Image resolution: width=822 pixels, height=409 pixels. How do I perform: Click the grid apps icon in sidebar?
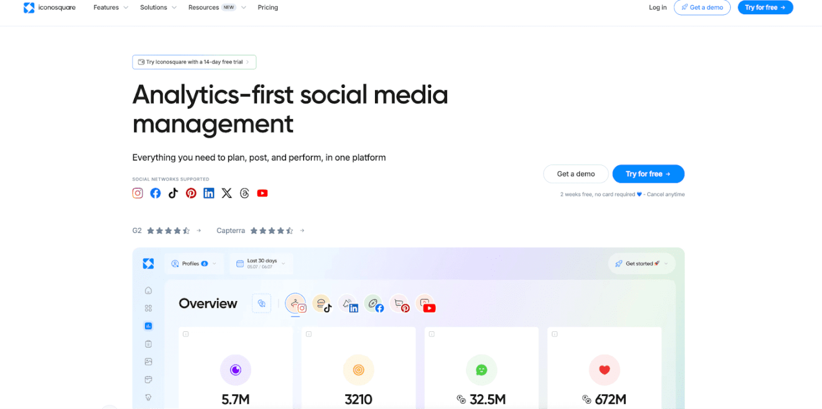(148, 308)
